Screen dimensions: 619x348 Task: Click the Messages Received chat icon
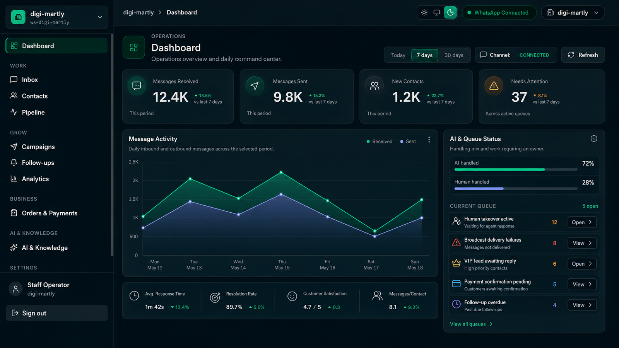point(137,86)
